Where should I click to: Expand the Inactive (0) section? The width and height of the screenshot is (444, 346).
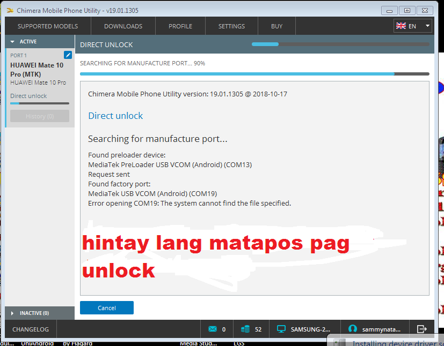(x=40, y=313)
